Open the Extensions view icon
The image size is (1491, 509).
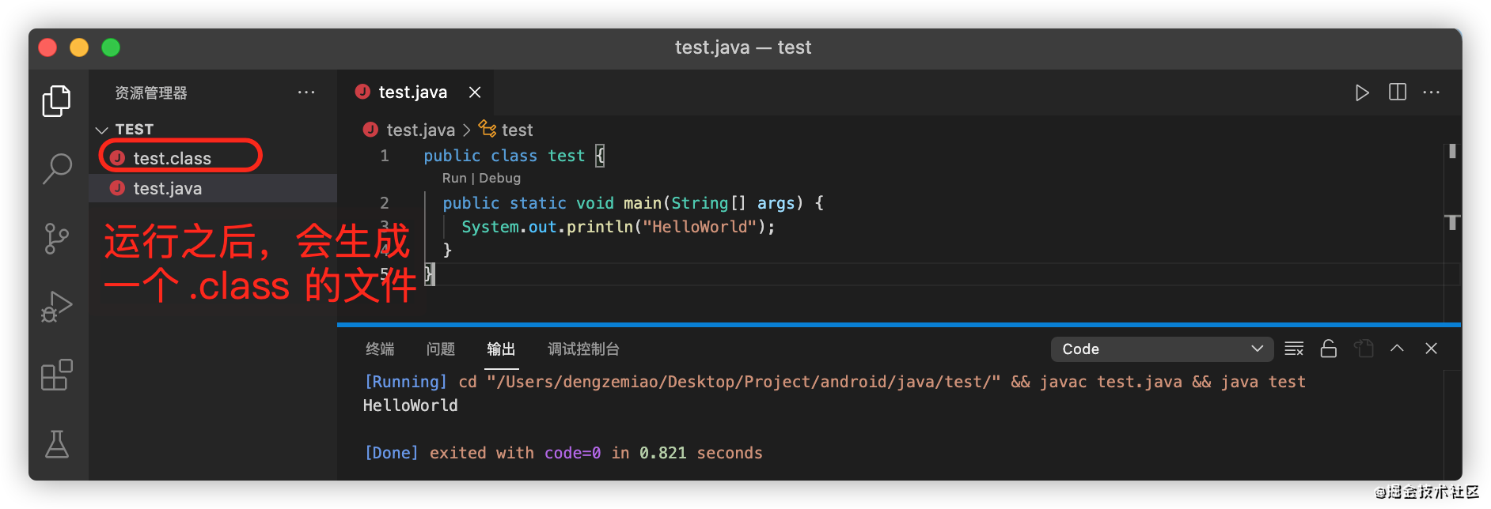[56, 375]
